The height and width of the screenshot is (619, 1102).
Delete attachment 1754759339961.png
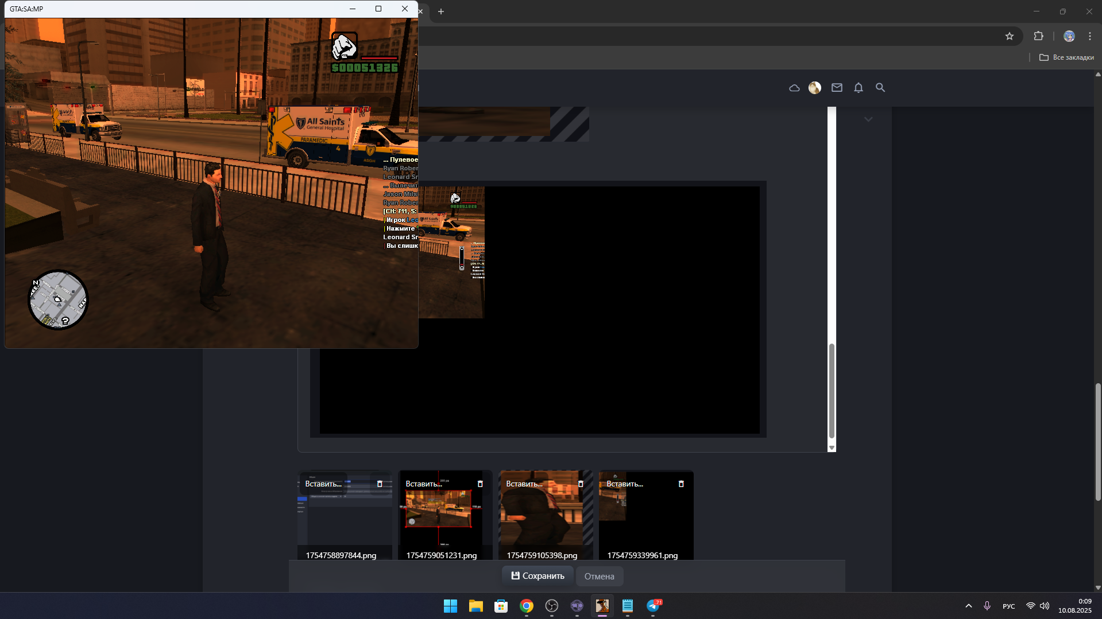(681, 484)
